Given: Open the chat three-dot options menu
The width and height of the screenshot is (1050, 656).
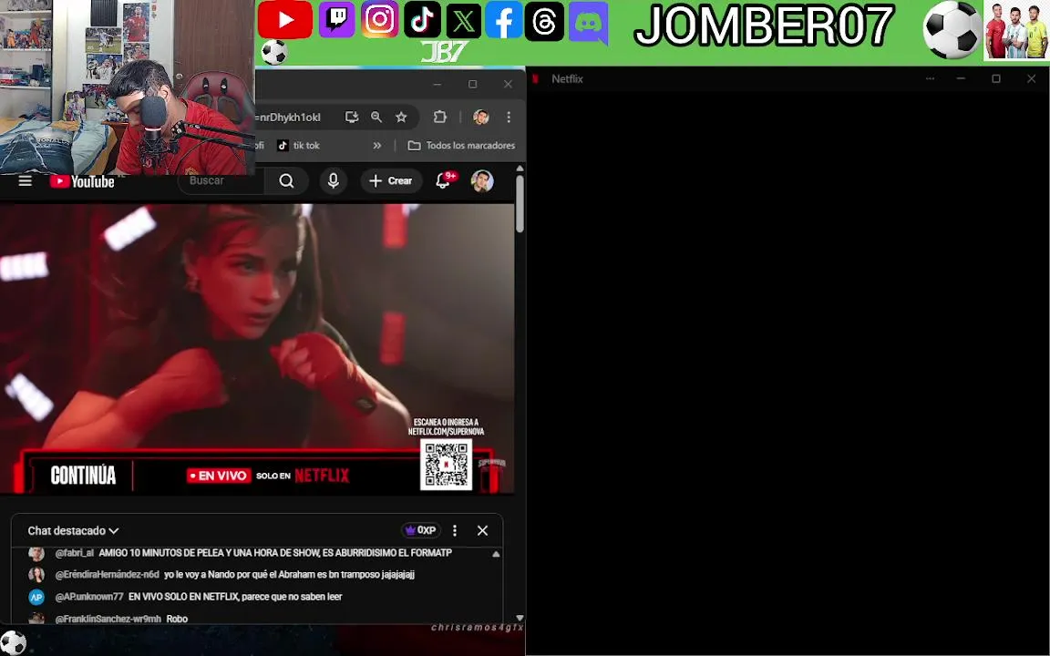Looking at the screenshot, I should tap(455, 530).
